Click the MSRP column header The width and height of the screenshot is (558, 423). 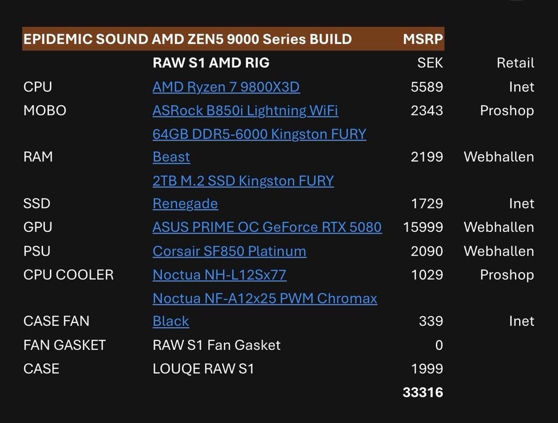tap(423, 40)
